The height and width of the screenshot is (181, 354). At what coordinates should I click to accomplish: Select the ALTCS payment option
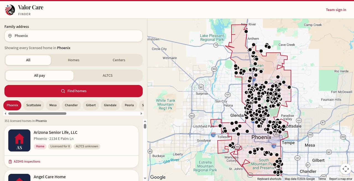click(108, 76)
